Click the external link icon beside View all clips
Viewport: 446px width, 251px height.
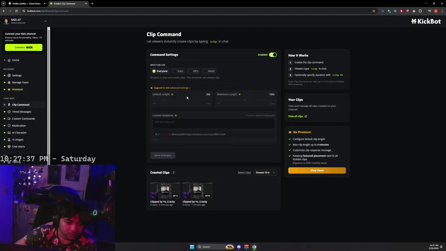pyautogui.click(x=306, y=116)
